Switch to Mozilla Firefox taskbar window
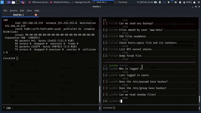 (60, 2)
